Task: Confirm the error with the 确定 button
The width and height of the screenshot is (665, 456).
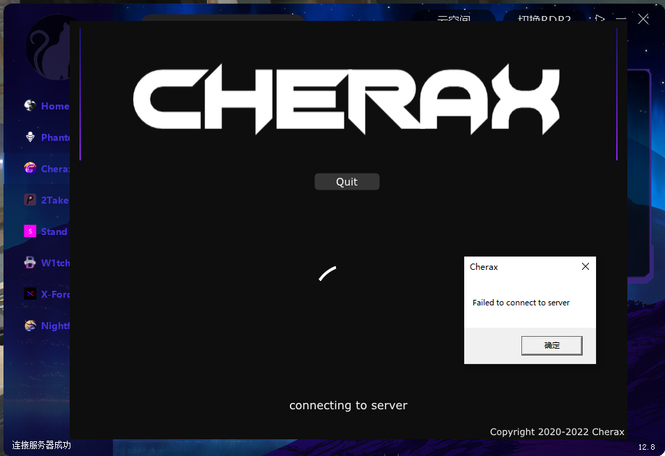Action: [551, 345]
